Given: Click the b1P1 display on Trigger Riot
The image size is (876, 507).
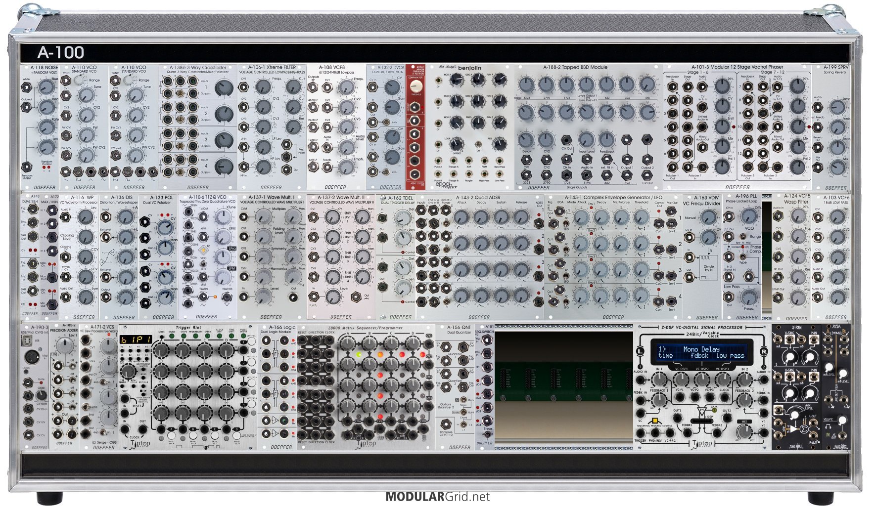Looking at the screenshot, I should pos(136,340).
